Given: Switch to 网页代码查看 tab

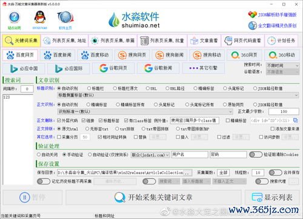Looking at the screenshot, I should (242, 41).
